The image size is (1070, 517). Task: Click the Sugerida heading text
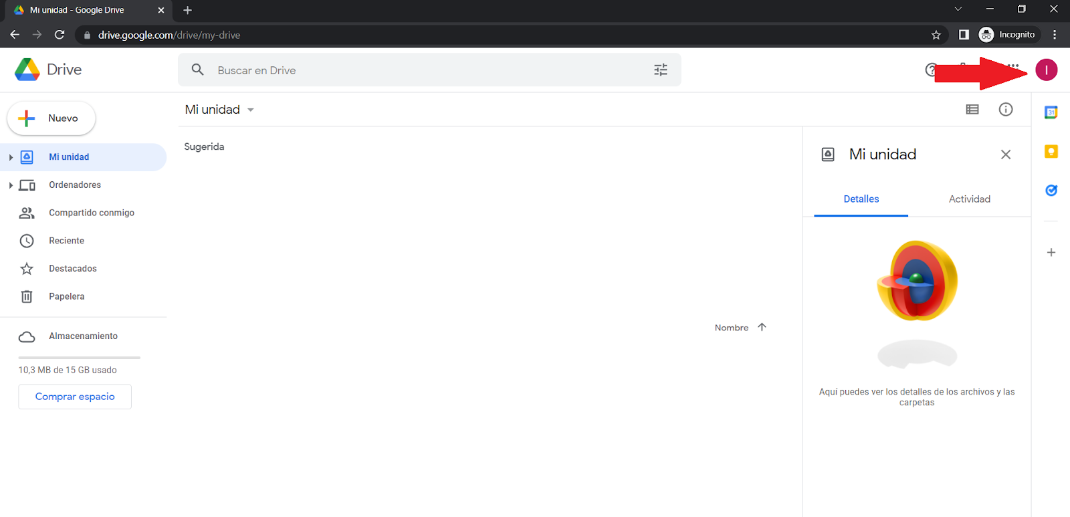[204, 146]
